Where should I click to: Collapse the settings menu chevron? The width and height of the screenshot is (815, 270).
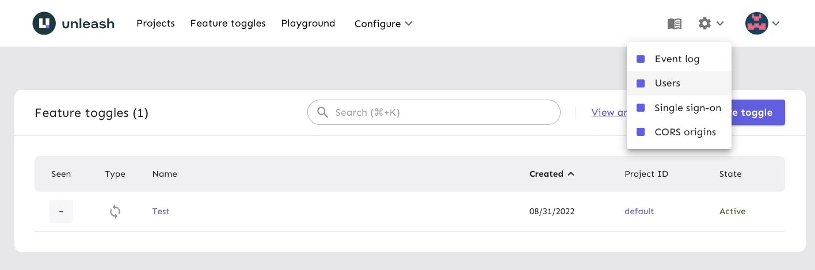(x=720, y=24)
